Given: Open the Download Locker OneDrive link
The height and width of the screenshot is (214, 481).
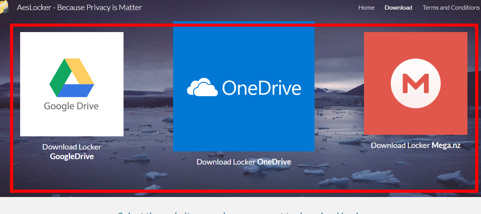Looking at the screenshot, I should click(244, 162).
